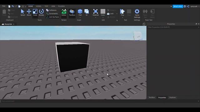Switch to the VIEW ribbon tab
200x112 pixels.
pos(53,6)
